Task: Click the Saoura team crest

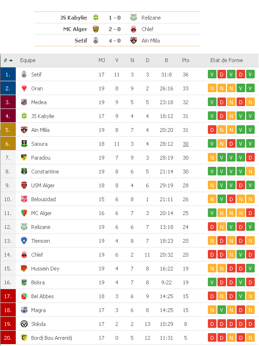Action: (x=24, y=144)
